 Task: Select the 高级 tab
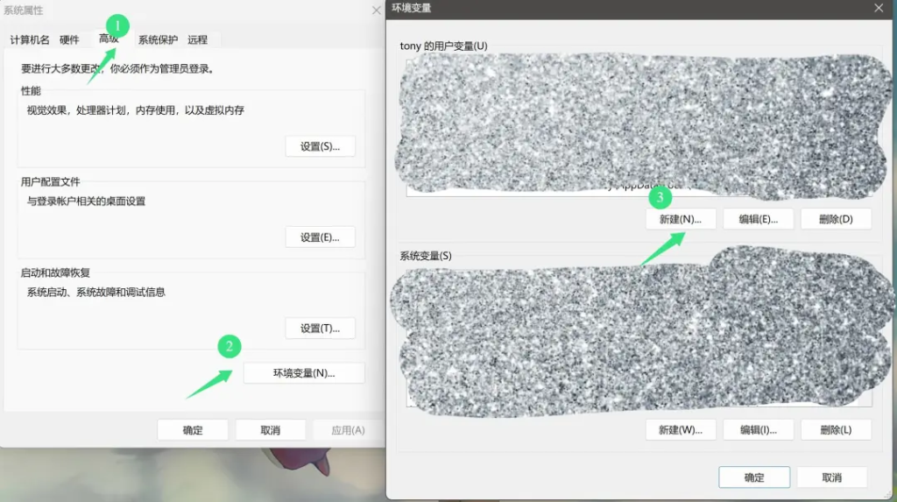point(109,39)
